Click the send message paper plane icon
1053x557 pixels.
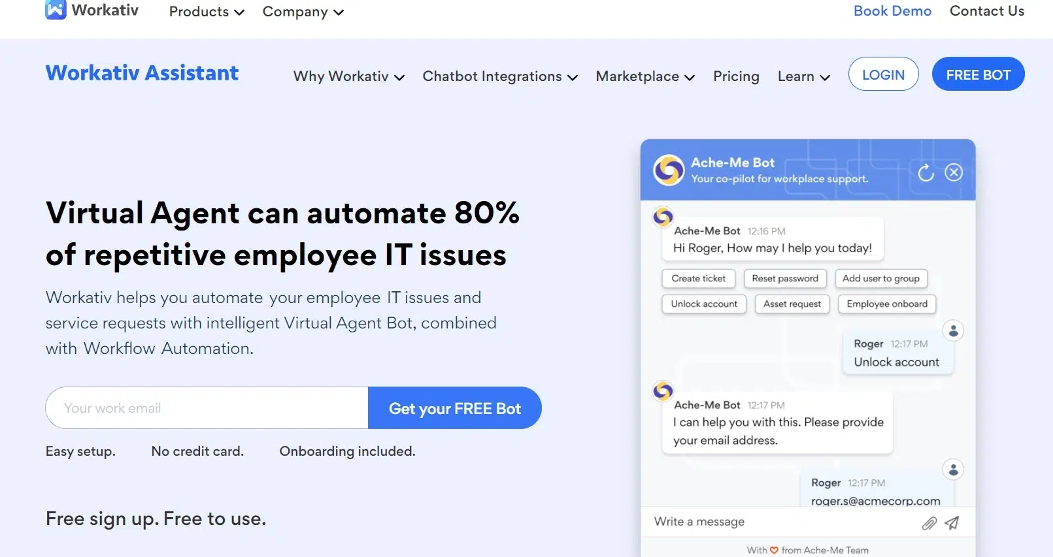click(x=952, y=522)
